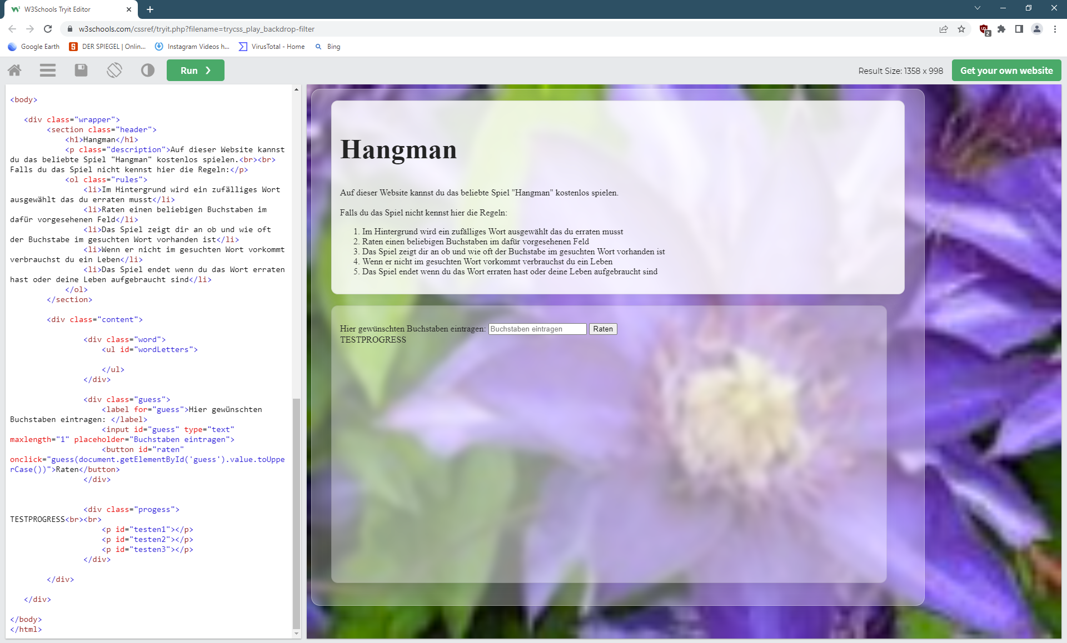
Task: Open DER SPIEGEL bookmark
Action: coord(107,47)
